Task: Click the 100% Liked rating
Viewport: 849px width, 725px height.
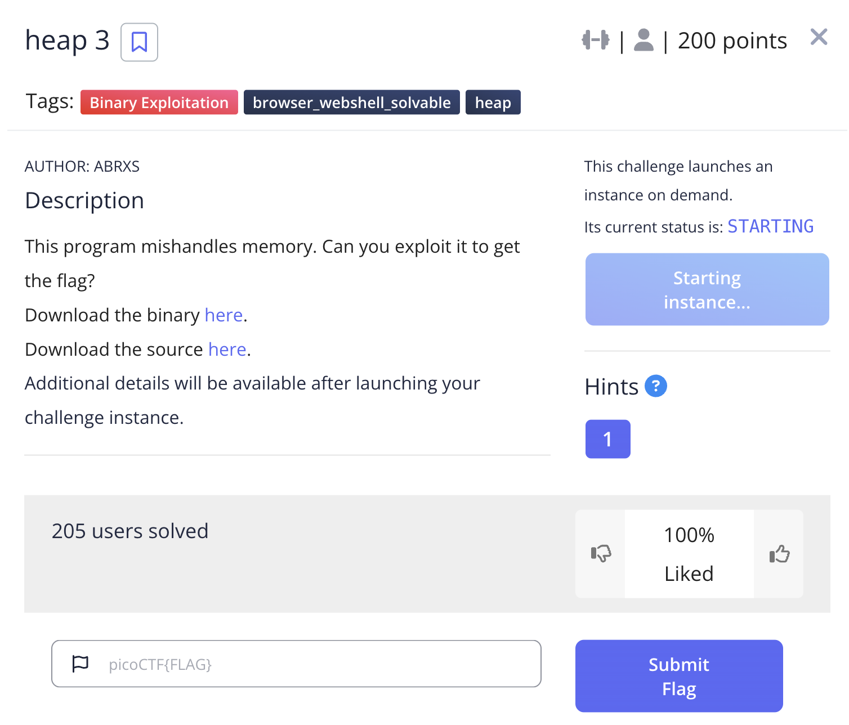Action: (x=689, y=554)
